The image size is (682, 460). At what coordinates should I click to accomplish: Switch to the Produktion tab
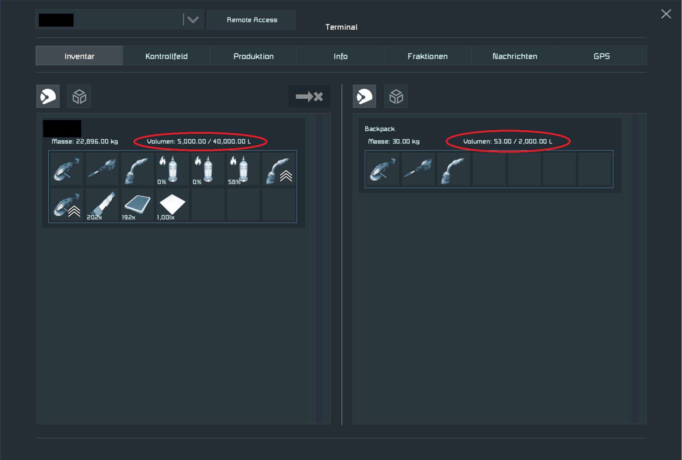(253, 56)
